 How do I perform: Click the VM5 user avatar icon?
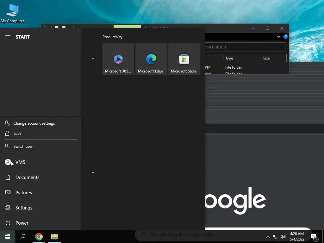[8, 162]
